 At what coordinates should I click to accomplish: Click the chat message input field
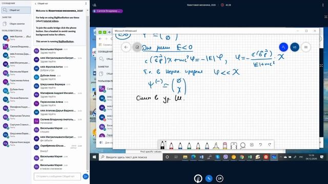[57, 176]
